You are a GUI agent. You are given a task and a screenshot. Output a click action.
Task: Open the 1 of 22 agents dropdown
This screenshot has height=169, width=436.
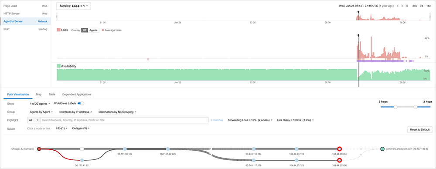tap(40, 103)
